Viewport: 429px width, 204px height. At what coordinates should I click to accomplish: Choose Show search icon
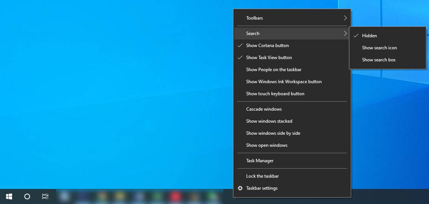[x=379, y=48]
